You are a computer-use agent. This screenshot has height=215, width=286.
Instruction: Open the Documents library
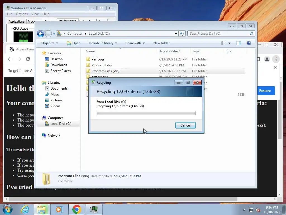59,88
